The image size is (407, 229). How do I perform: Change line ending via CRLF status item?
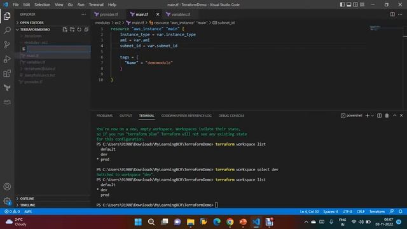point(361,212)
